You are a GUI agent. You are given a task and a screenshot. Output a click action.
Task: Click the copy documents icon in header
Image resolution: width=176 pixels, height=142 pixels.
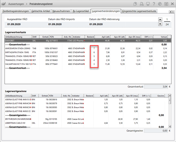point(135,4)
